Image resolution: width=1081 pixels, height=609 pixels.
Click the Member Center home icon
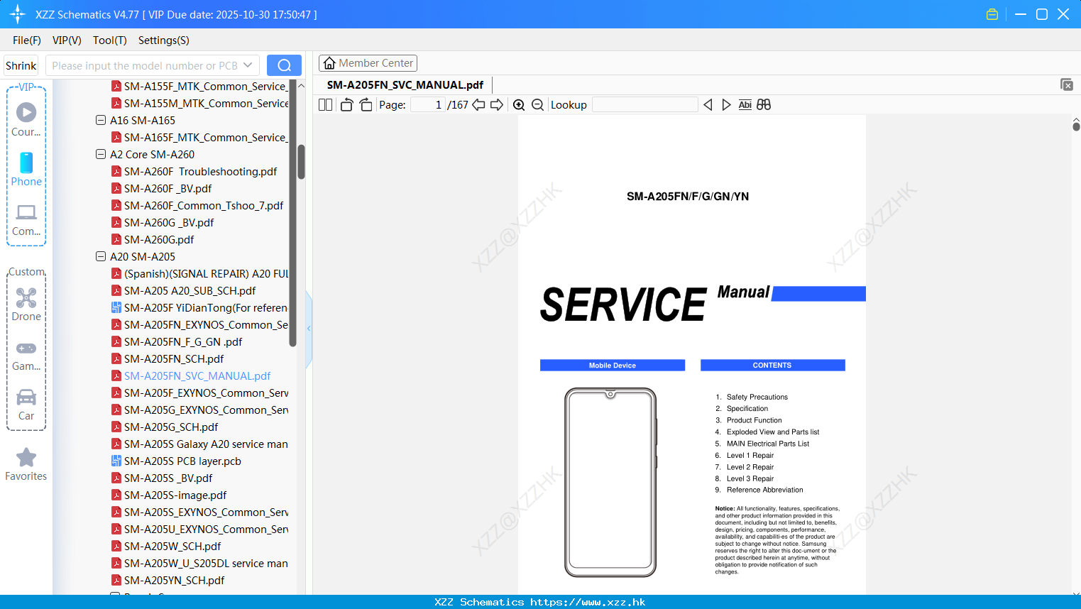point(329,63)
